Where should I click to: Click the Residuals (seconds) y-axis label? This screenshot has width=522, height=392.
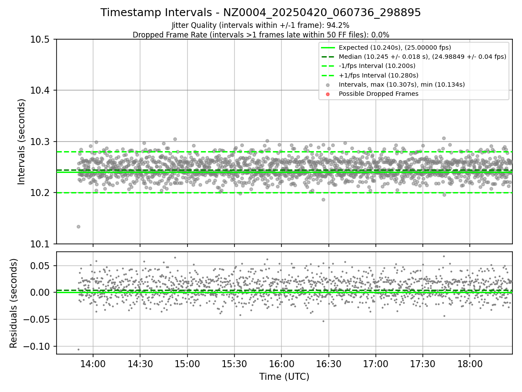tap(13, 303)
